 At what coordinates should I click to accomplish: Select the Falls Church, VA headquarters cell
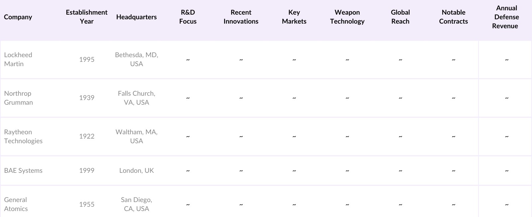click(136, 98)
